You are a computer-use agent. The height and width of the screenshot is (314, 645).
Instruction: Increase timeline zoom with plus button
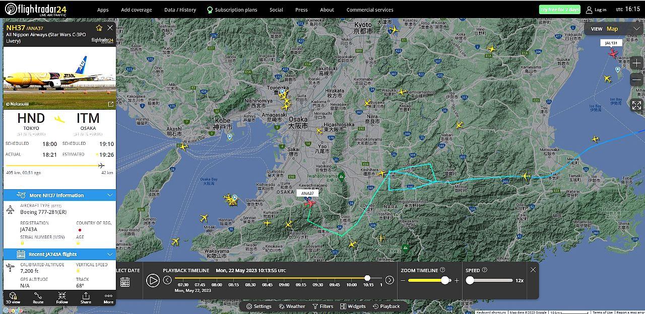(x=457, y=280)
